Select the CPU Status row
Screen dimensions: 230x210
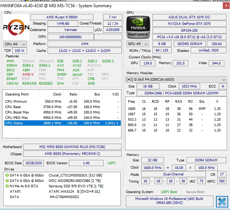pyautogui.click(x=62, y=123)
